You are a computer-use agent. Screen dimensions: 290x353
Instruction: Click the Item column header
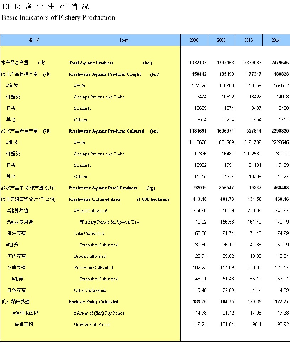pyautogui.click(x=124, y=40)
